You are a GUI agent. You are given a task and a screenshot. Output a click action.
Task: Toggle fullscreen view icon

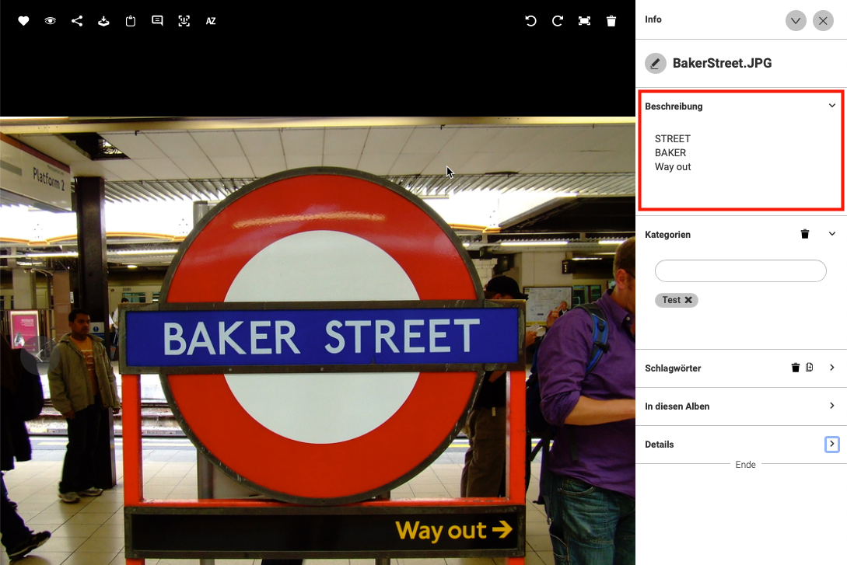[584, 21]
